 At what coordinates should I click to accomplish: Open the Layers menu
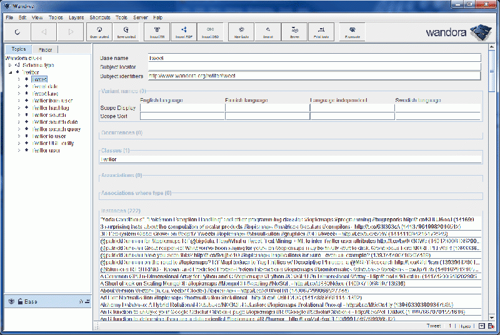pyautogui.click(x=77, y=17)
